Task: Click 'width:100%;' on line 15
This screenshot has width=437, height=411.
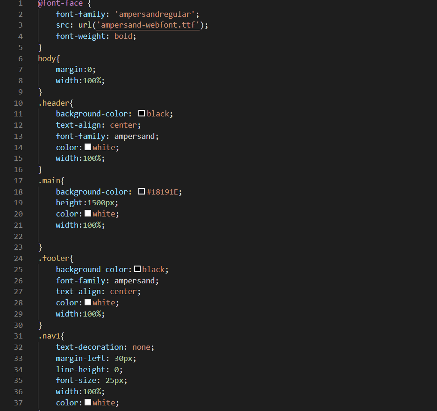Action: (x=80, y=159)
